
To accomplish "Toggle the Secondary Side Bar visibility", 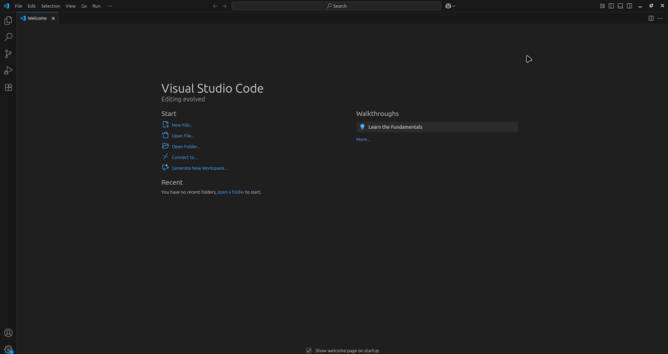I will click(x=630, y=6).
